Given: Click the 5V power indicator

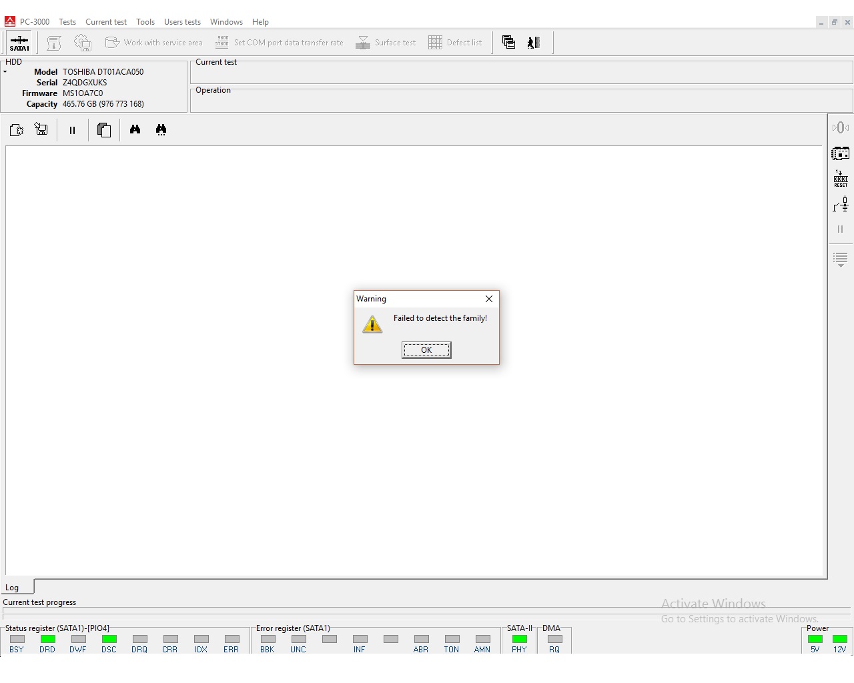Looking at the screenshot, I should [x=815, y=644].
